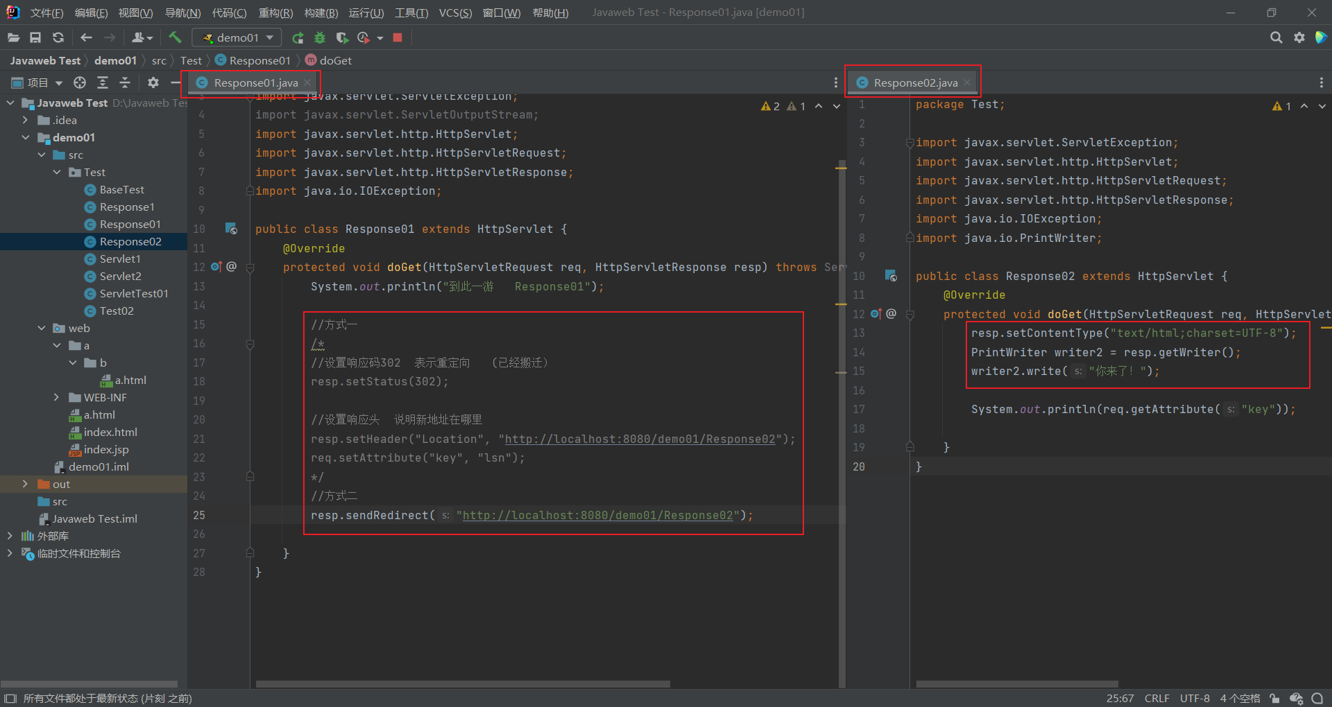Open IDE settings gear in top-right
The height and width of the screenshot is (707, 1332).
coord(1299,37)
